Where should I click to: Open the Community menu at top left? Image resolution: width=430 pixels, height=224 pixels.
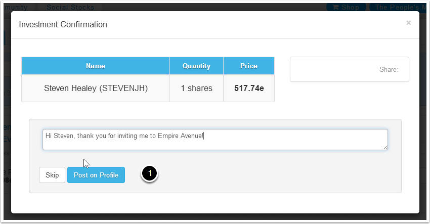(20, 8)
